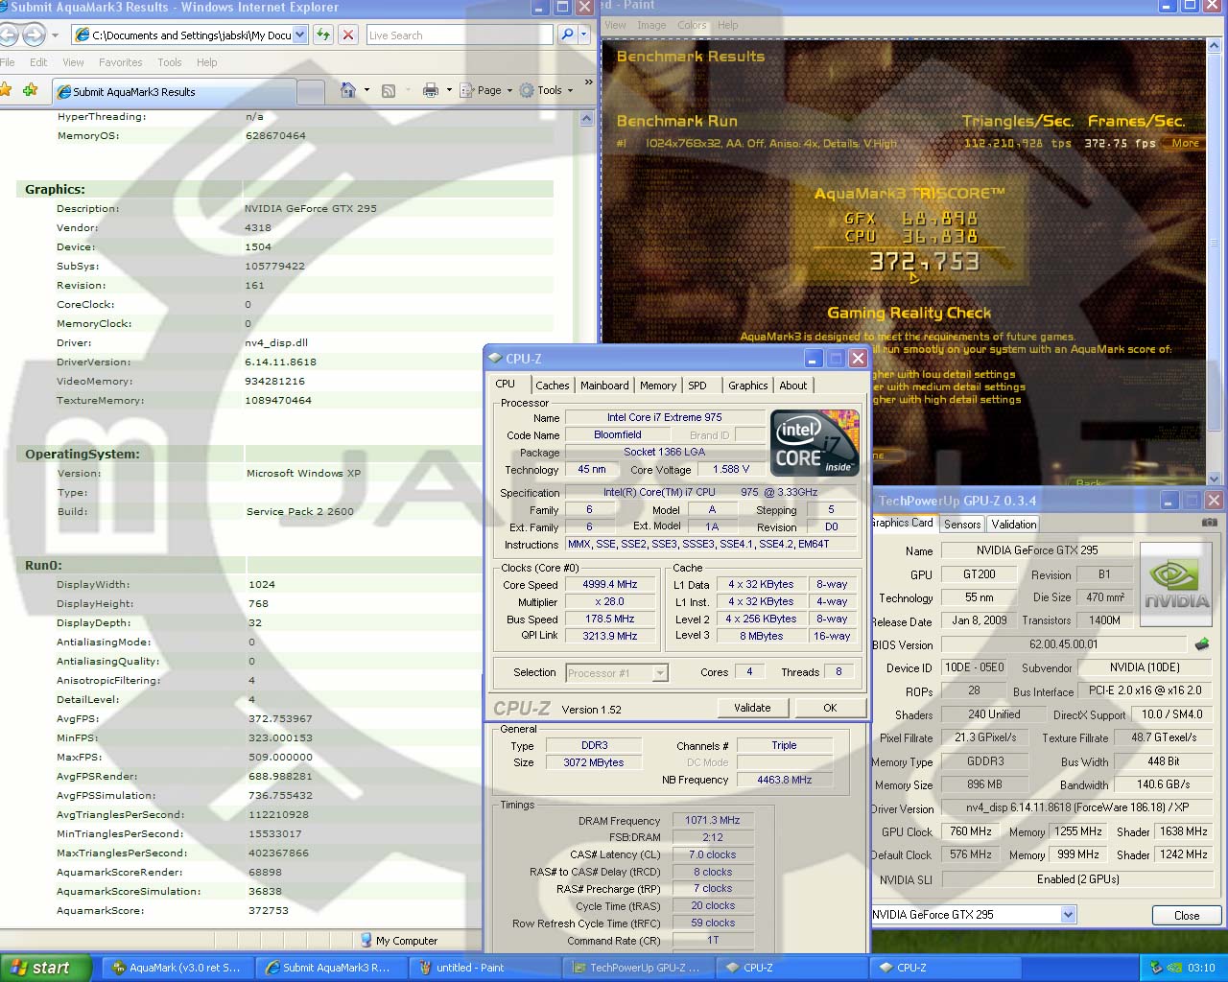Open the Help menu in Internet Explorer

click(x=206, y=62)
